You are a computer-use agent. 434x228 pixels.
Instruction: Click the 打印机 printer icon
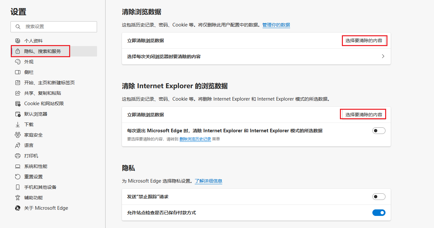pyautogui.click(x=18, y=156)
